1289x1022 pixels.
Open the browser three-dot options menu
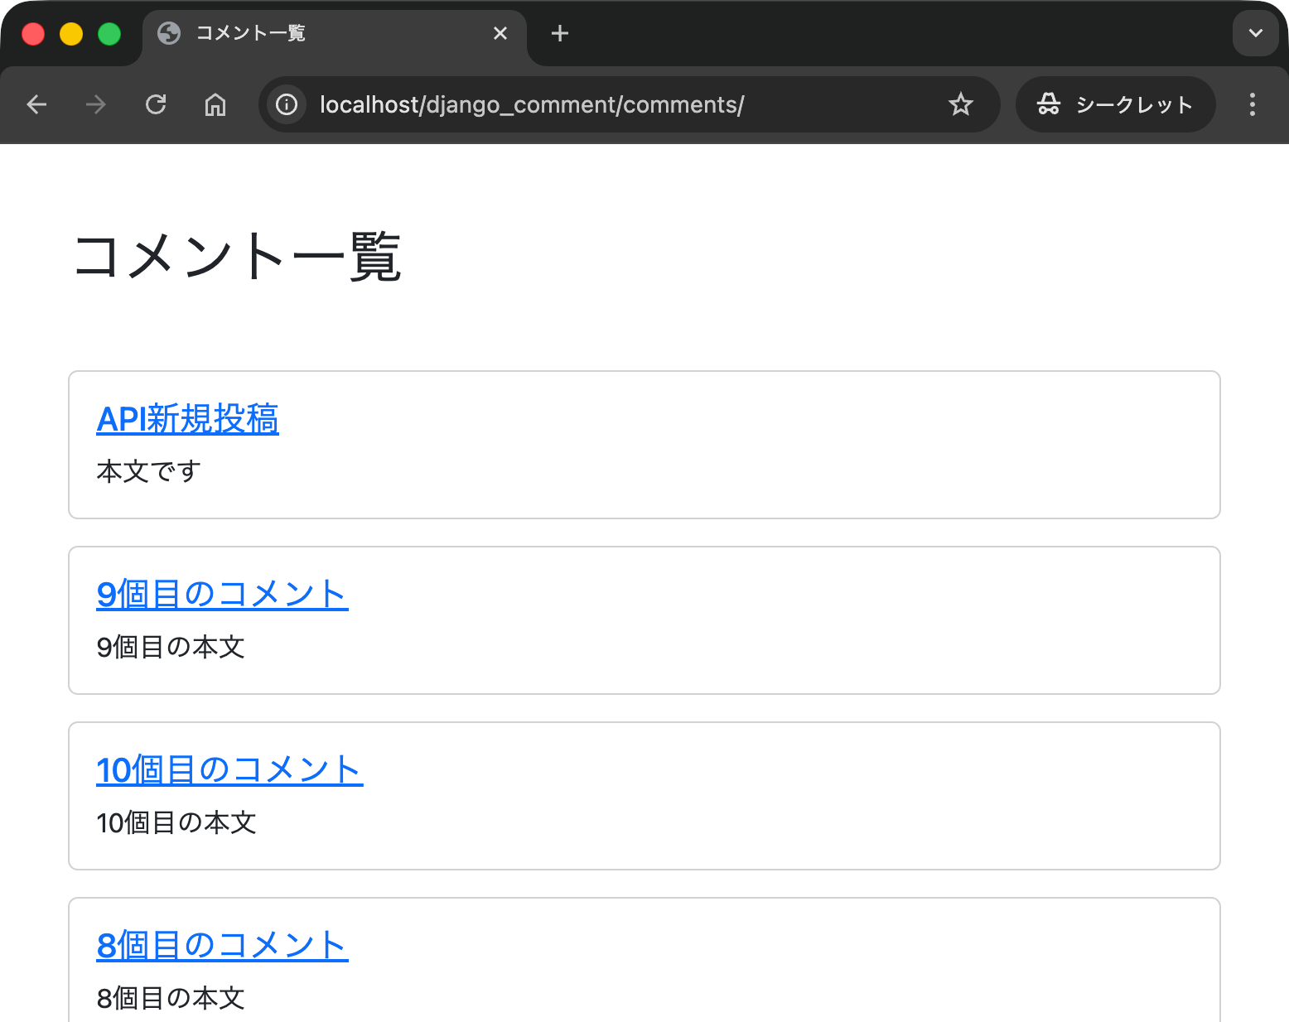(1253, 104)
